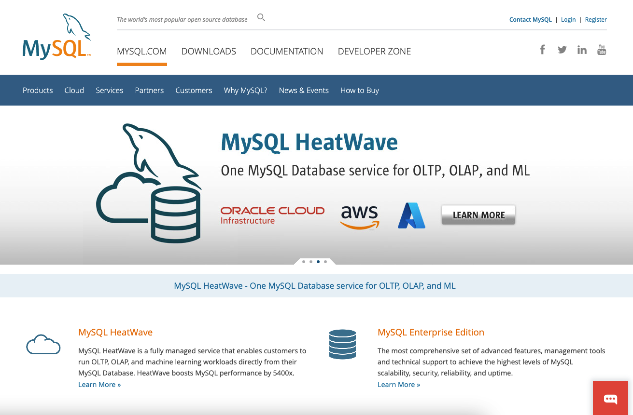Viewport: 633px width, 415px height.
Task: Open the Services menu item
Action: click(x=110, y=90)
